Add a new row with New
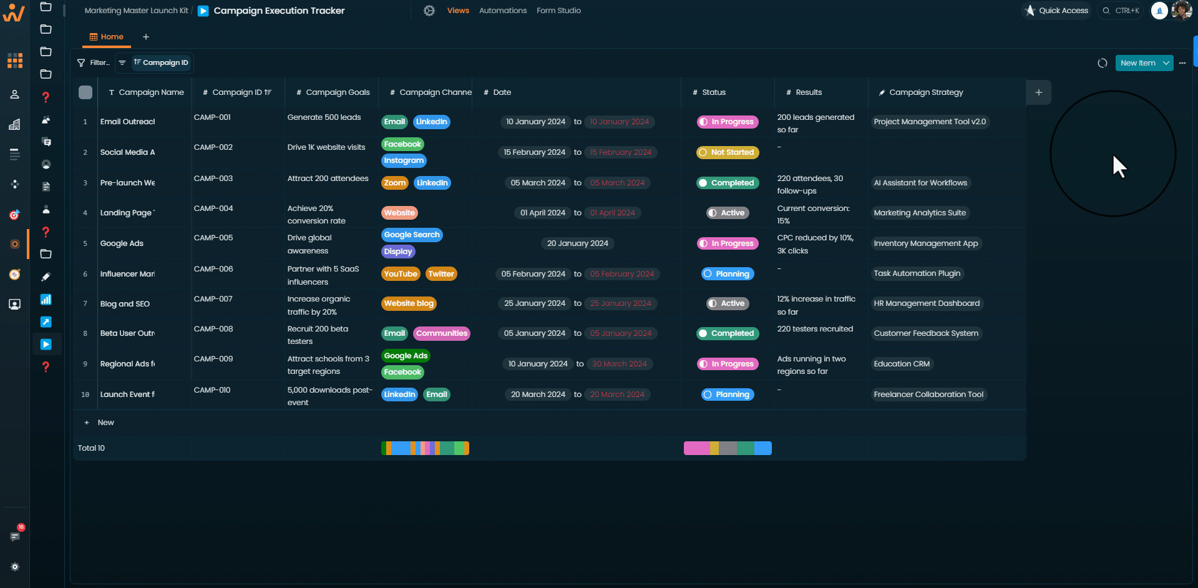 (99, 423)
